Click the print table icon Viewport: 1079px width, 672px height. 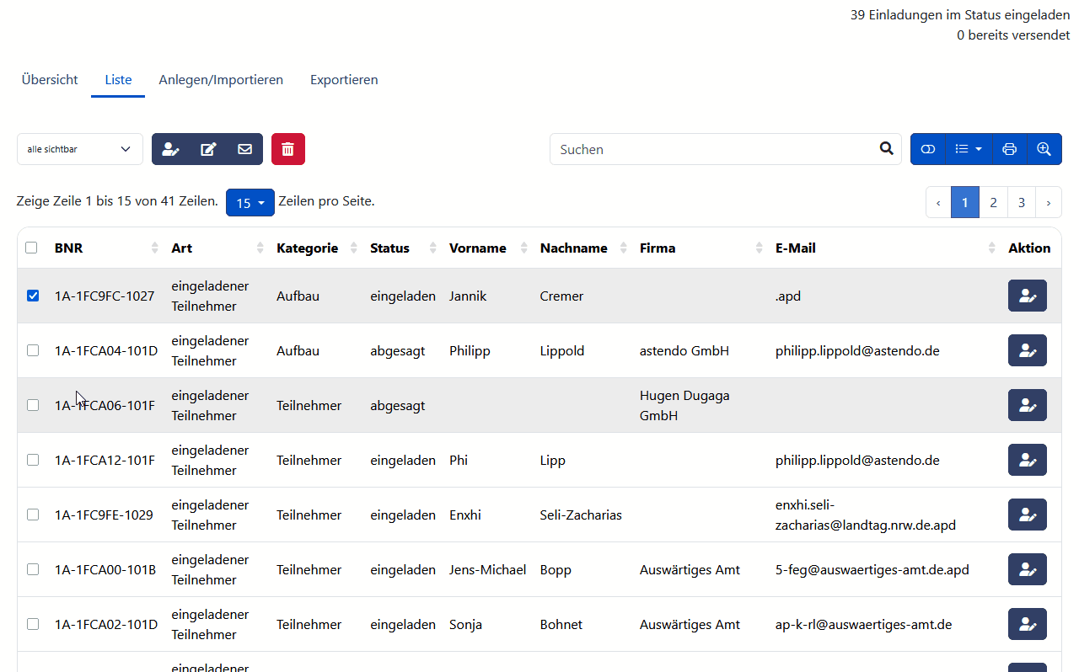coord(1009,149)
